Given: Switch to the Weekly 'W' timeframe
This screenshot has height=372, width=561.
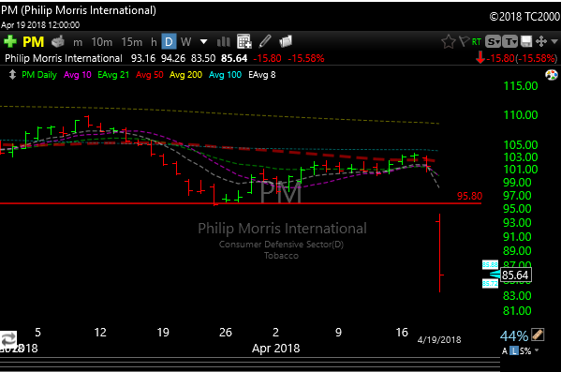Looking at the screenshot, I should [185, 42].
